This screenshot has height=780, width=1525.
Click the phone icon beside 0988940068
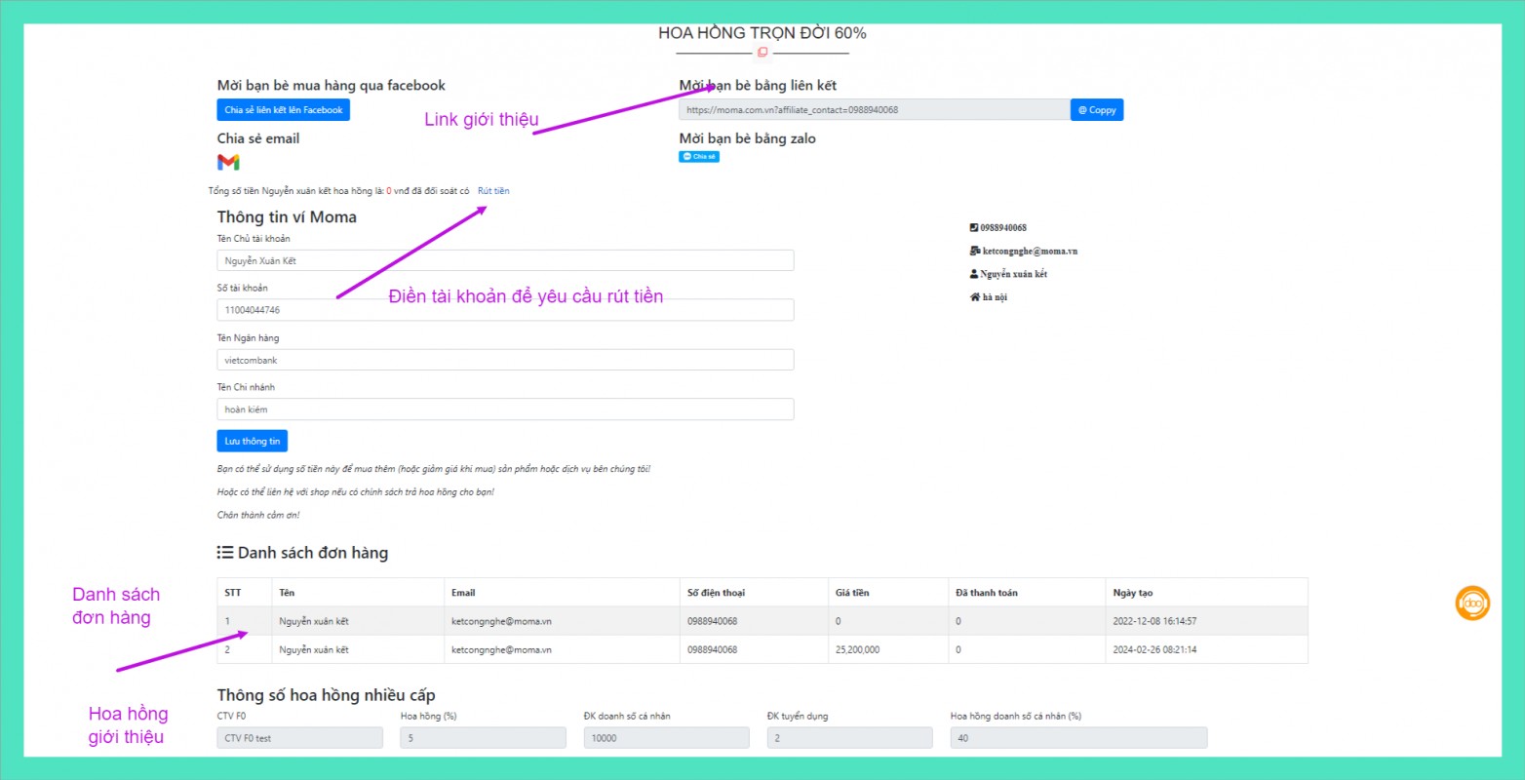(973, 227)
